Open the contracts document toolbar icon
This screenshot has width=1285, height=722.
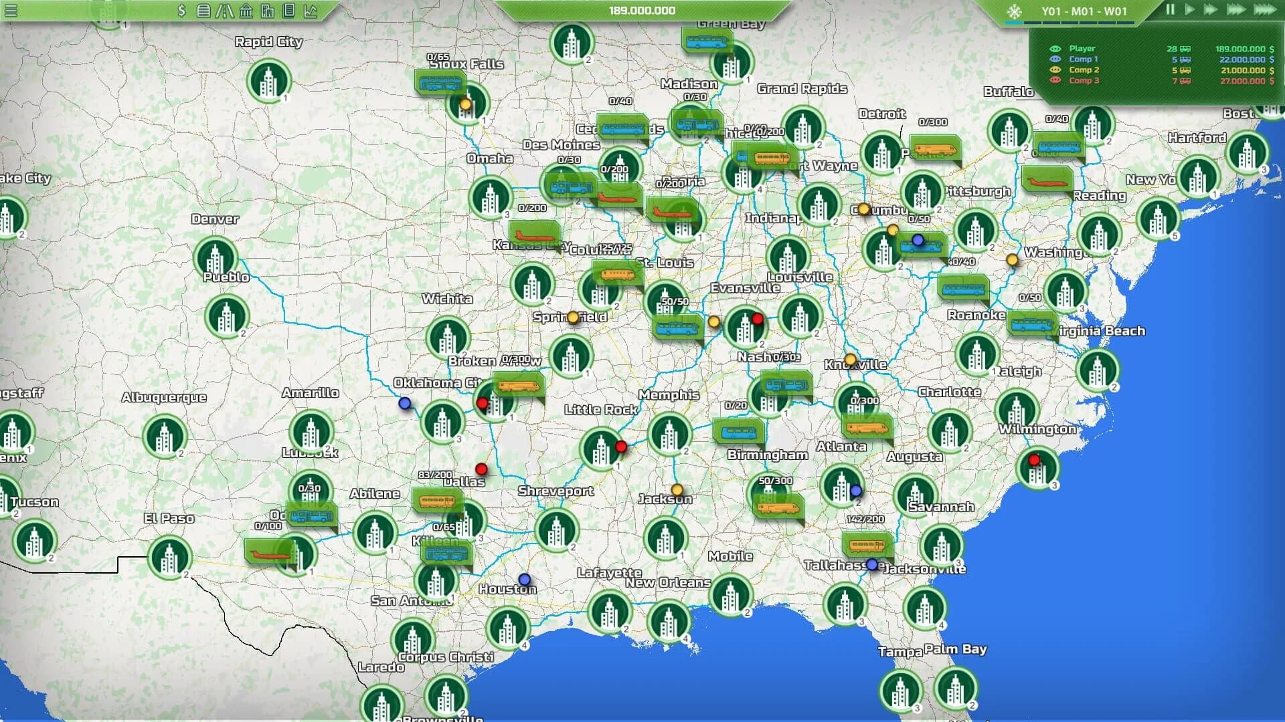point(288,11)
